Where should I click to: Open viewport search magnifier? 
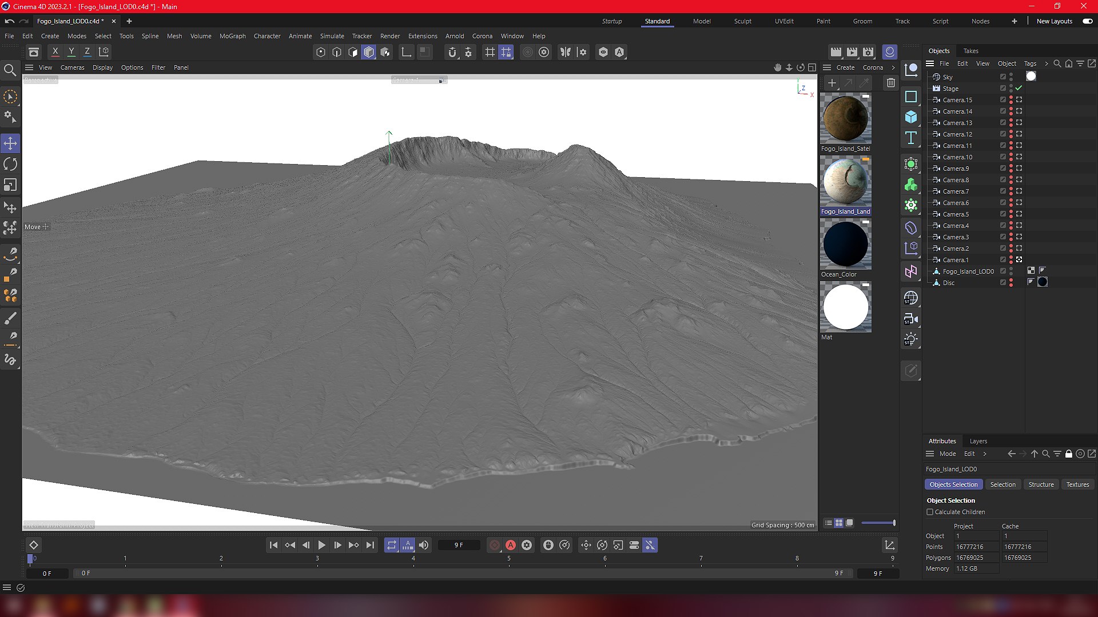click(10, 70)
